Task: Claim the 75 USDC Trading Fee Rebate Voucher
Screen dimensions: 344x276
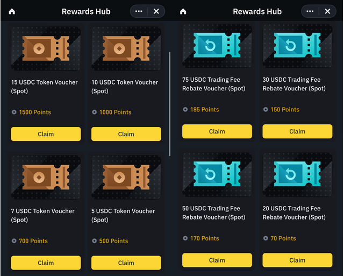Action: (217, 131)
